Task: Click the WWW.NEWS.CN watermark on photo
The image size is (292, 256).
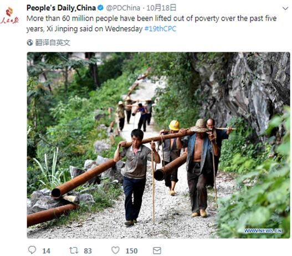Action: click(x=263, y=231)
